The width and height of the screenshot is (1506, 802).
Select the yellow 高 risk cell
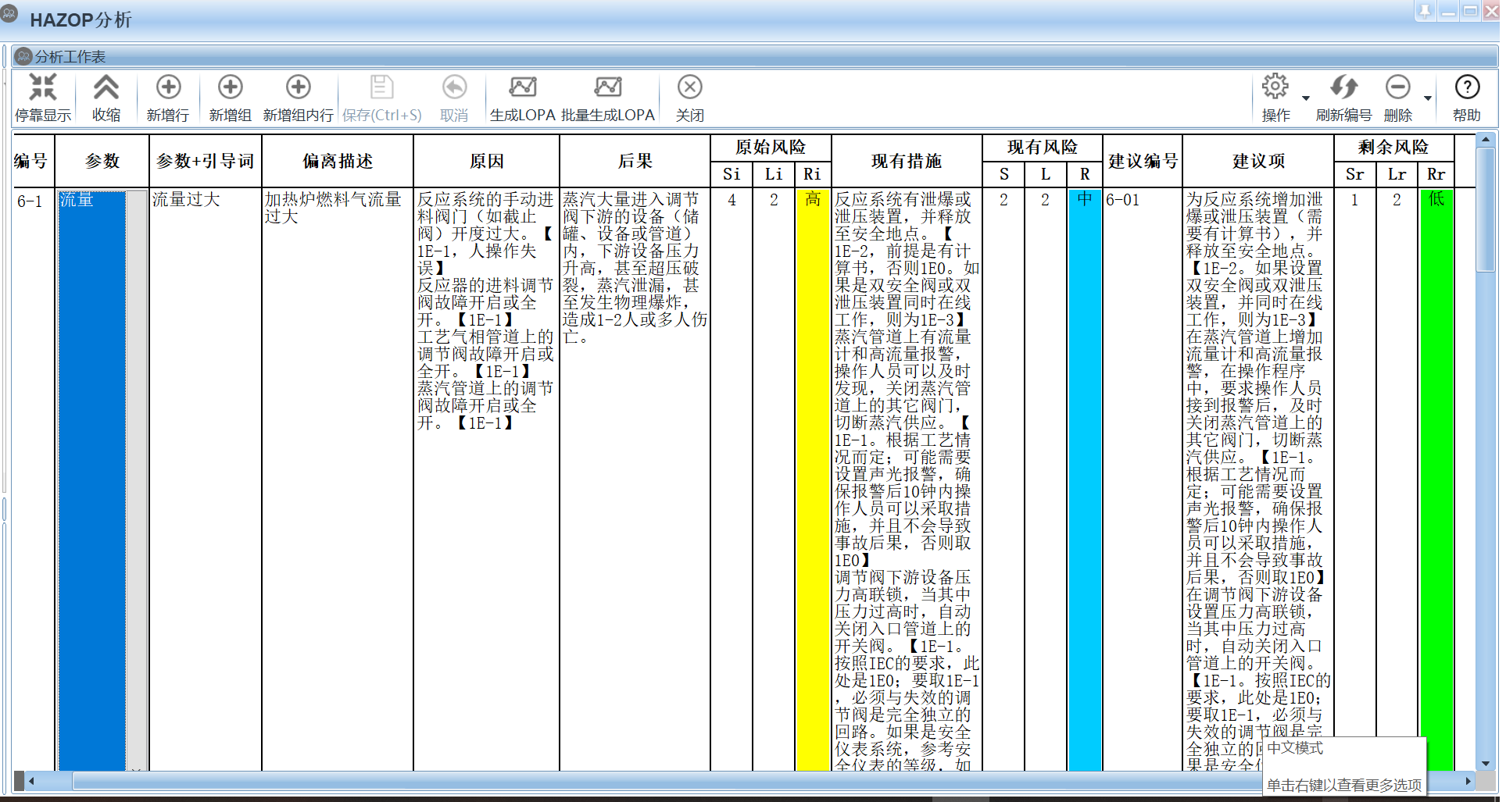813,479
